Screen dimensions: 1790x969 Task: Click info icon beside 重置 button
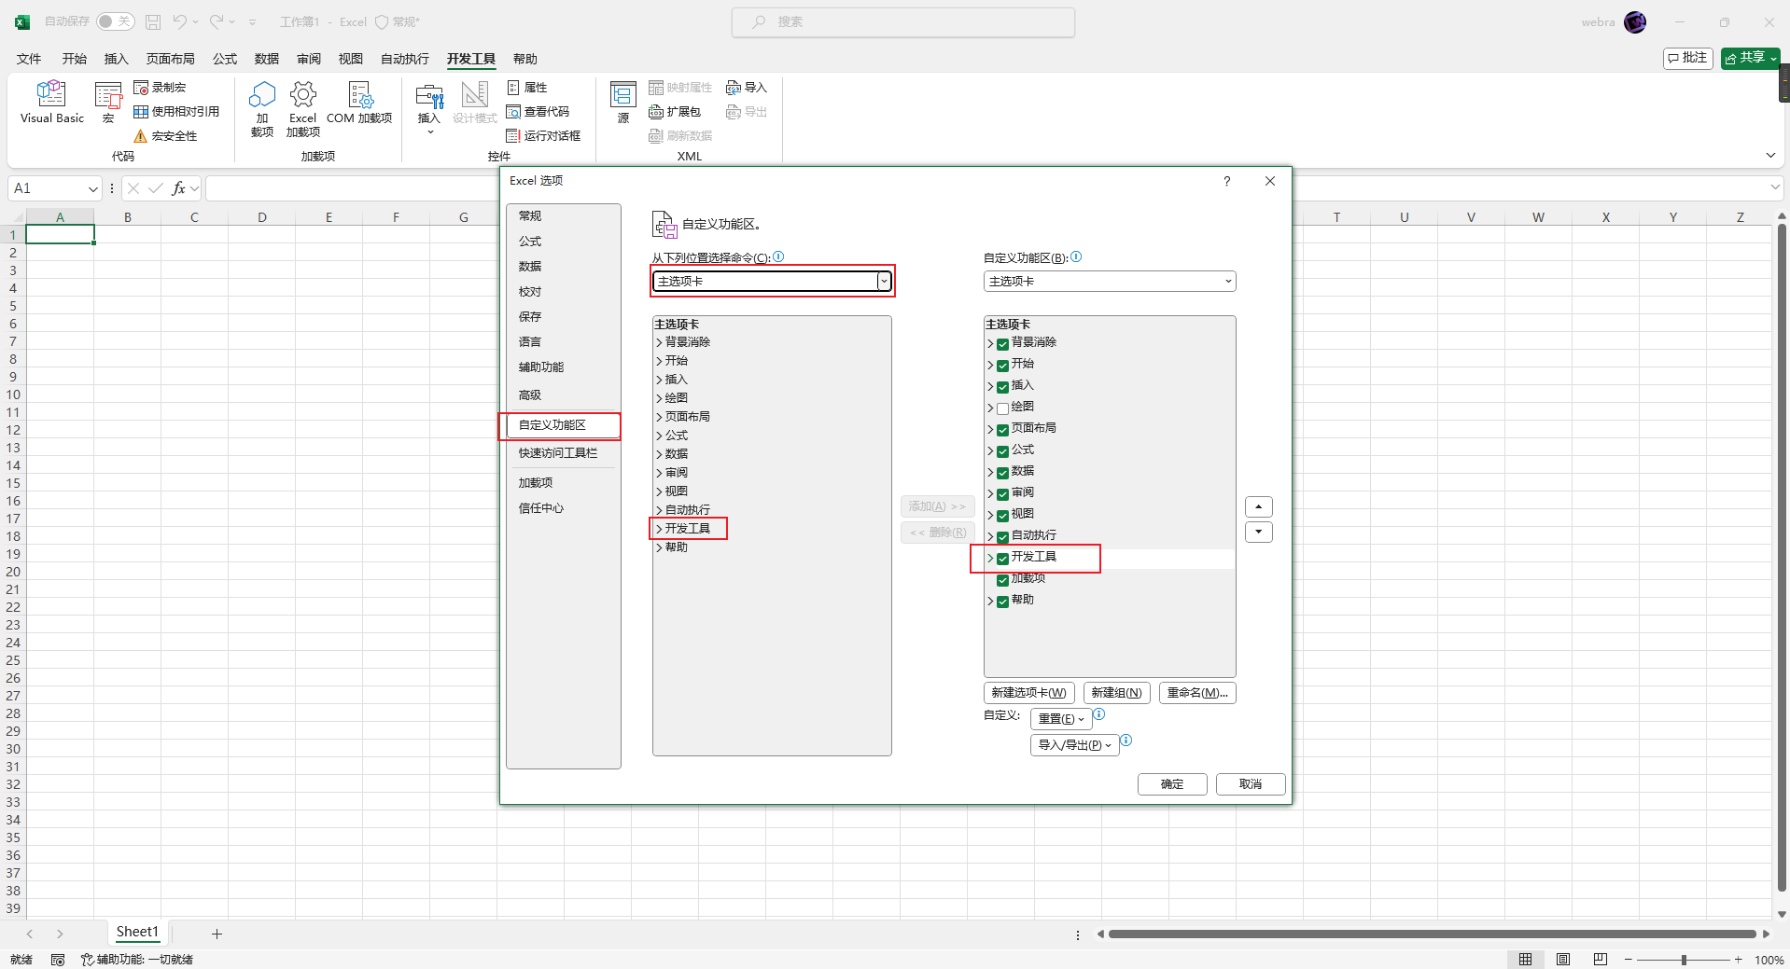1099,714
